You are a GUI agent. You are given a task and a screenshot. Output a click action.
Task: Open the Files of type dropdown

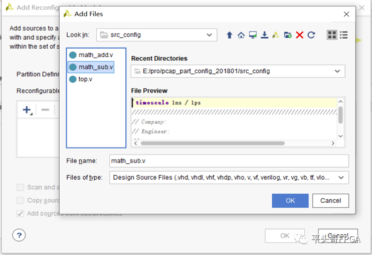229,178
